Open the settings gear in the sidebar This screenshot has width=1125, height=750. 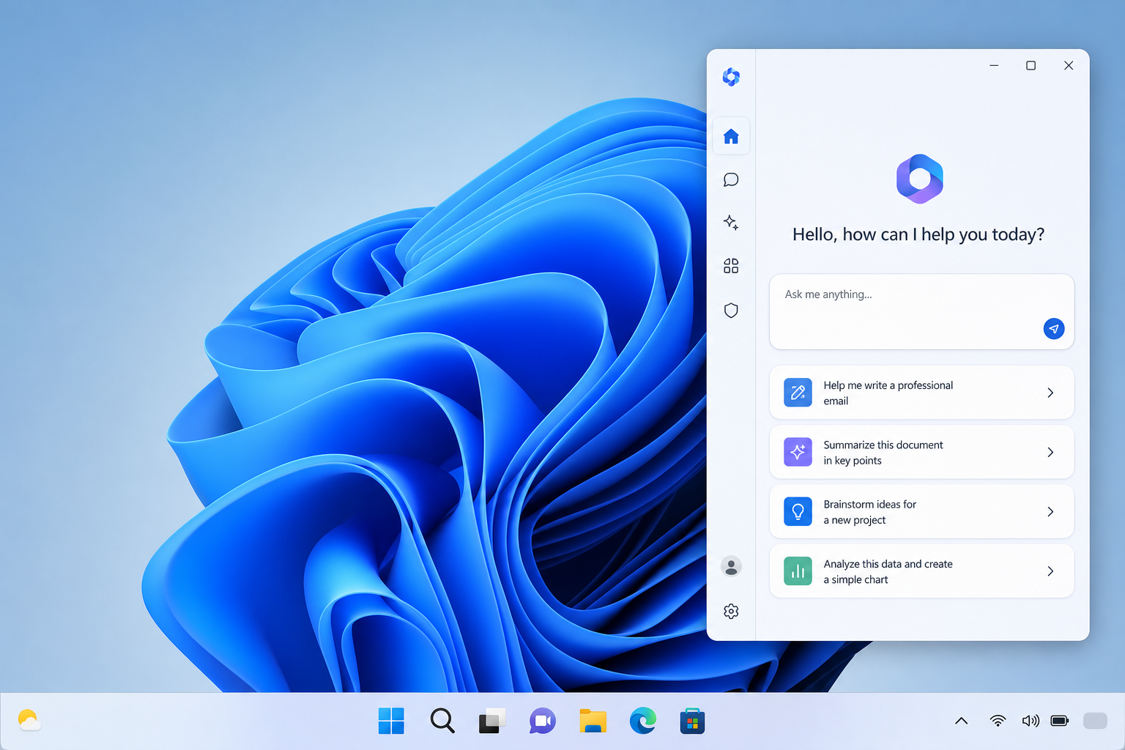coord(731,612)
